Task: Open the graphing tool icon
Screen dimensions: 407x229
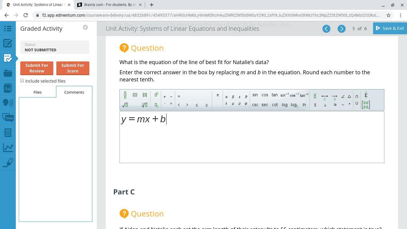Action: (8, 148)
